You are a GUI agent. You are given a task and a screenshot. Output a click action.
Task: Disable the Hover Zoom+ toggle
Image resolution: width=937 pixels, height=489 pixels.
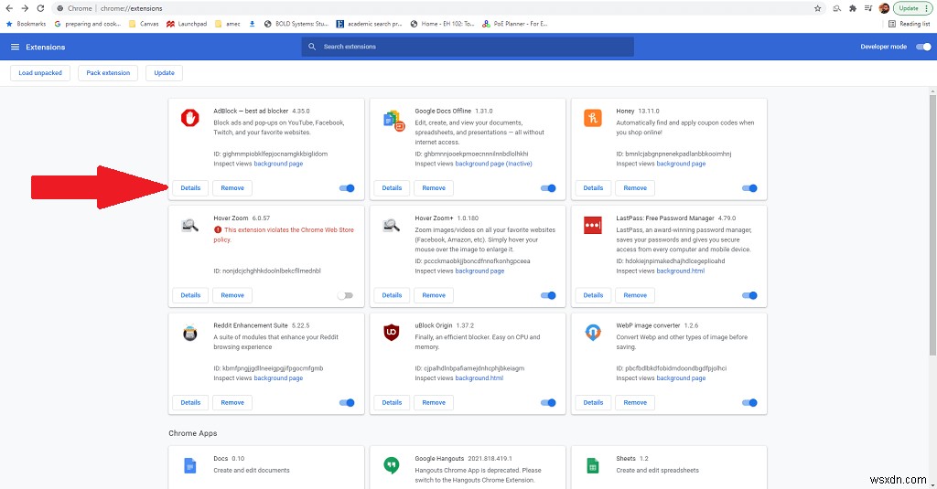[548, 295]
